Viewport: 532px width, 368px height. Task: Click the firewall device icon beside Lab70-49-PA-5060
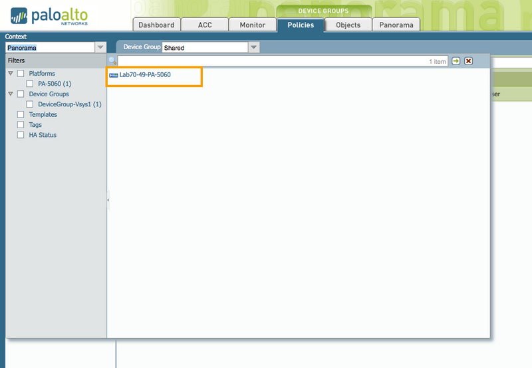[x=113, y=75]
